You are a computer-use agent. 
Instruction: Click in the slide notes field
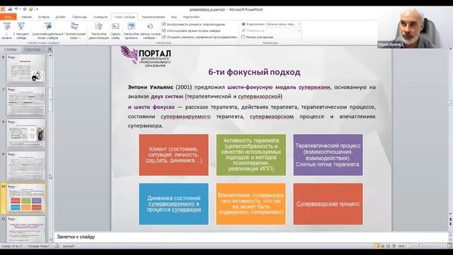click(251, 237)
